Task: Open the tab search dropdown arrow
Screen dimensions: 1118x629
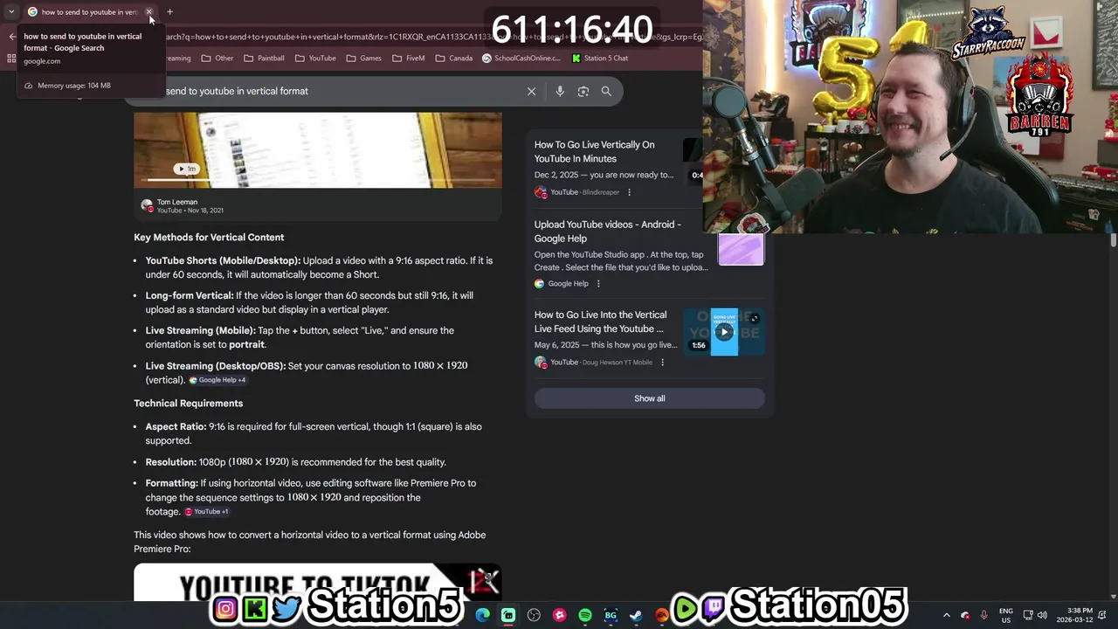Action: (11, 12)
